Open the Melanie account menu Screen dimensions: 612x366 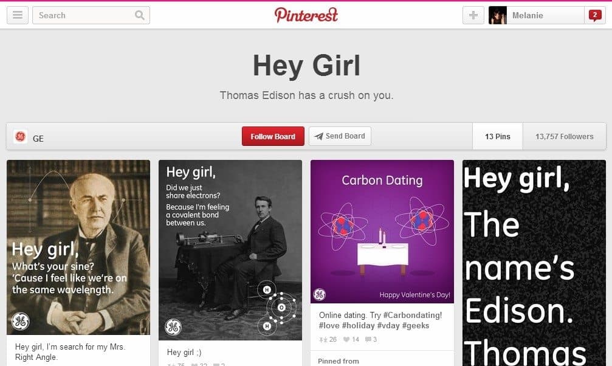pyautogui.click(x=537, y=15)
